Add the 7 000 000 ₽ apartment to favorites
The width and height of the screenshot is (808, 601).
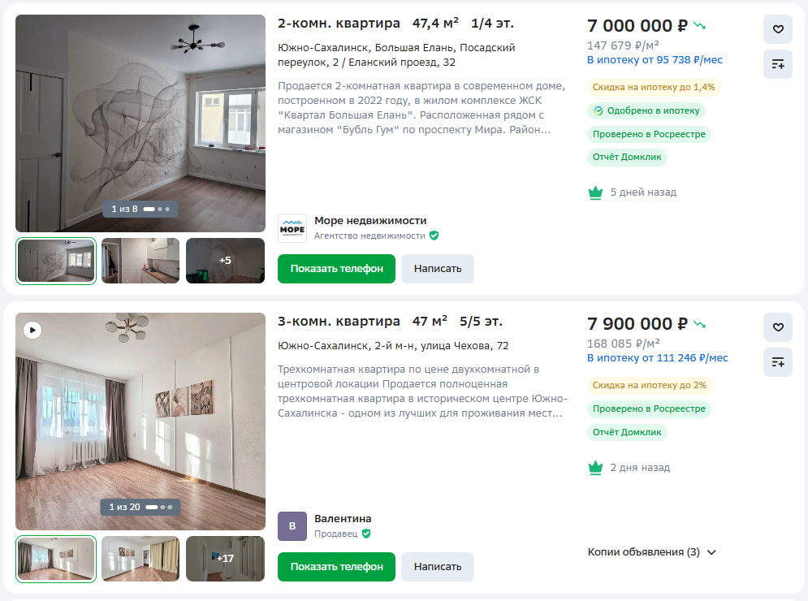pos(777,29)
